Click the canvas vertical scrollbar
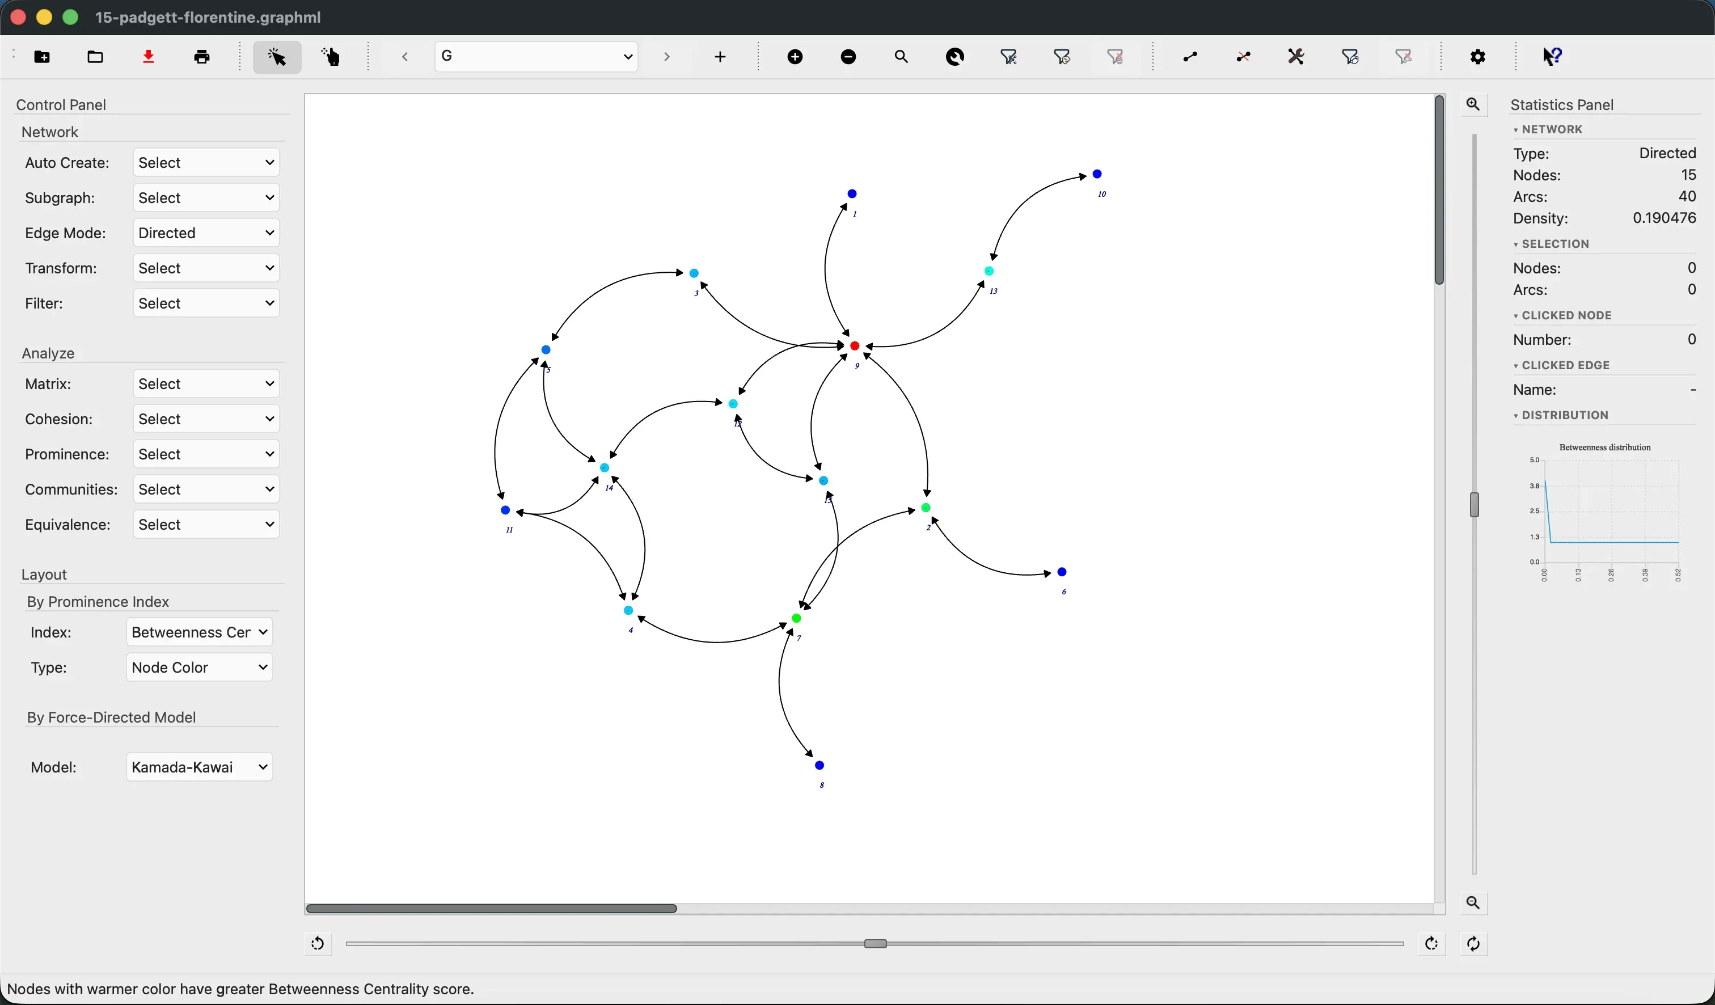 [x=1439, y=190]
